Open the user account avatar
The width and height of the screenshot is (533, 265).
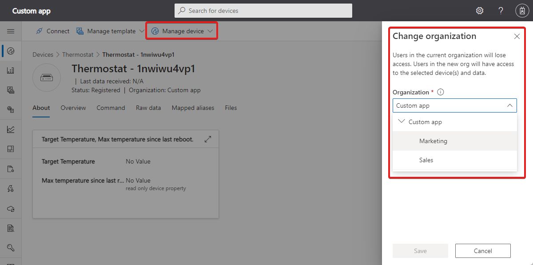click(522, 11)
